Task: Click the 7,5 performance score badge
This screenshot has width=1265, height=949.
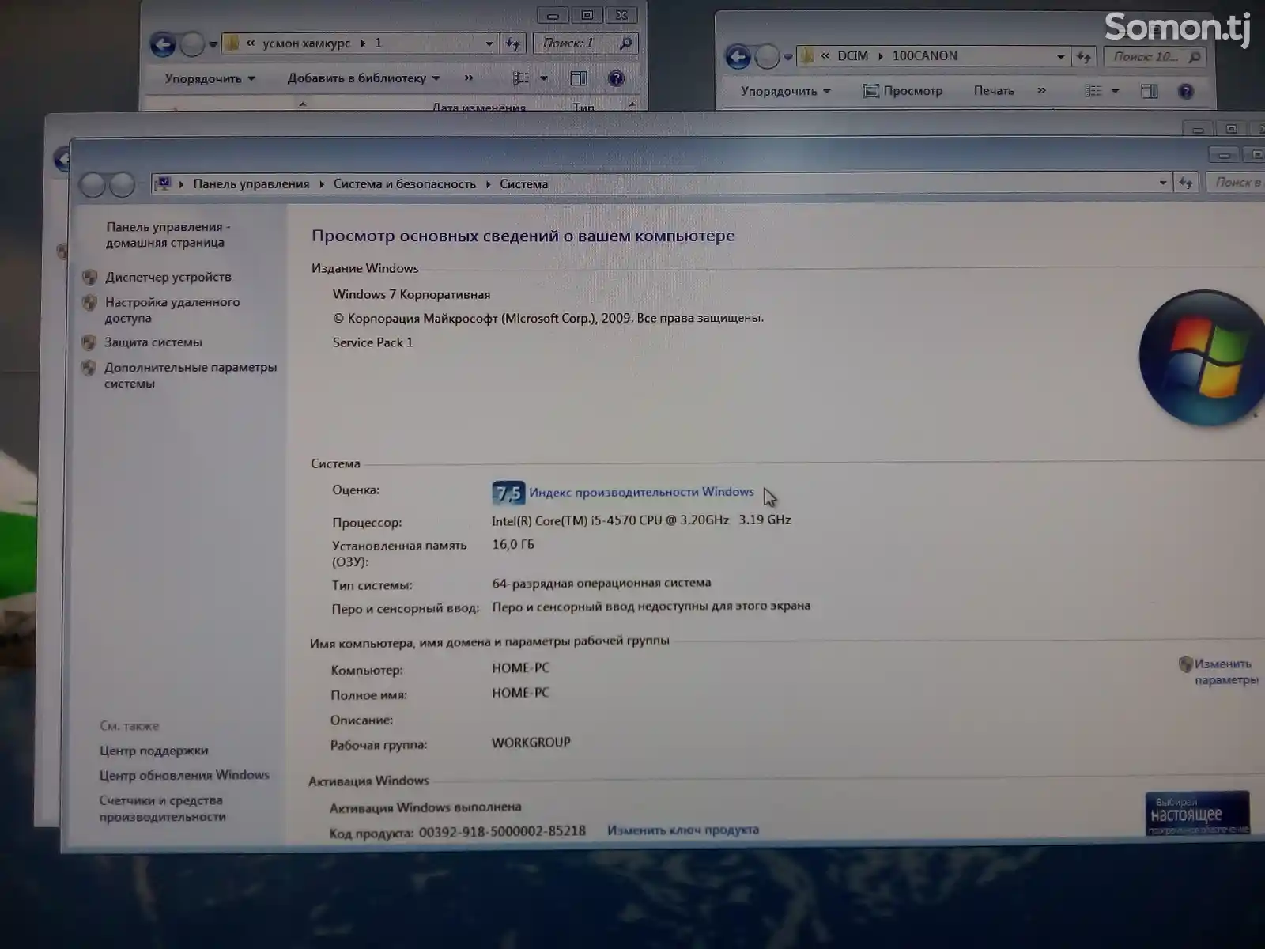Action: [508, 493]
